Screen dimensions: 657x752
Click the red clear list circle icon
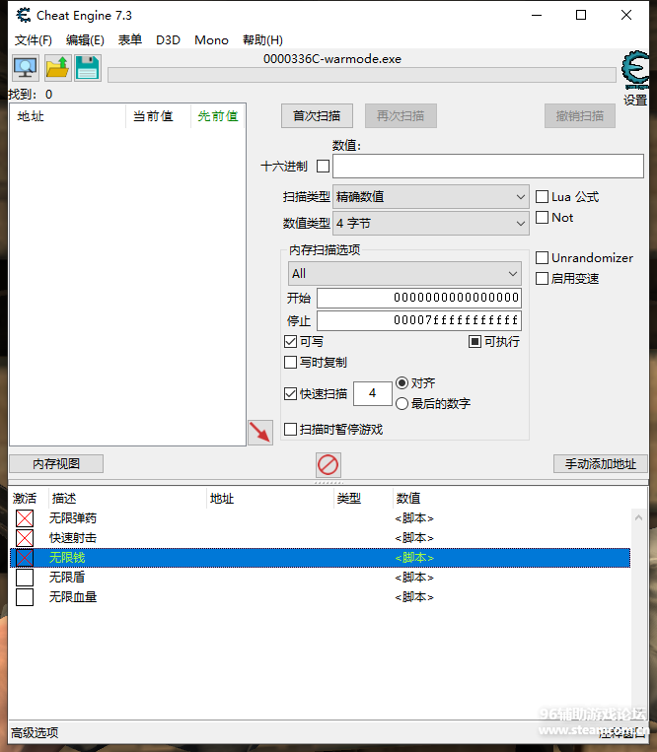[328, 464]
